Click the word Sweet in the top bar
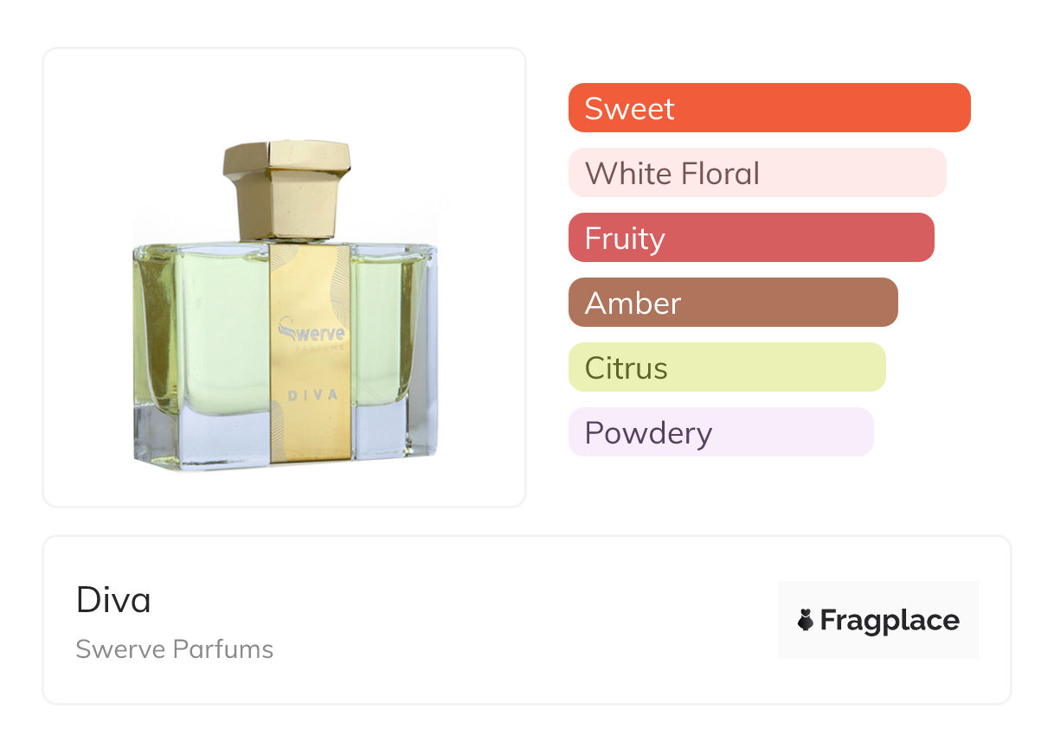 click(x=629, y=109)
